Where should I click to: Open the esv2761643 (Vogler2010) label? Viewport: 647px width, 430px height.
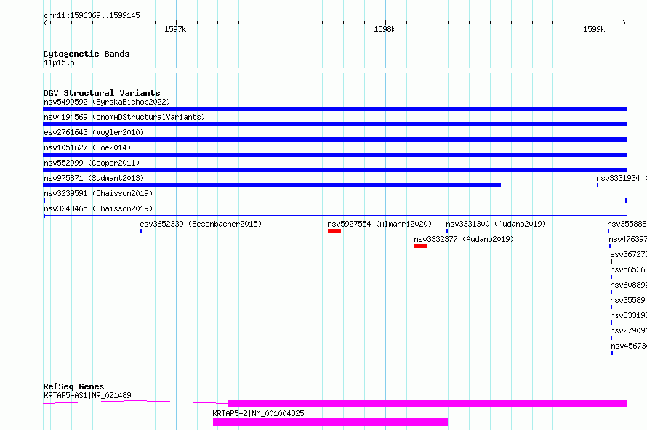[94, 132]
